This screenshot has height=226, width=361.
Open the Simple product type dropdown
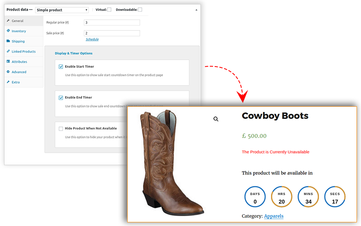pos(62,10)
